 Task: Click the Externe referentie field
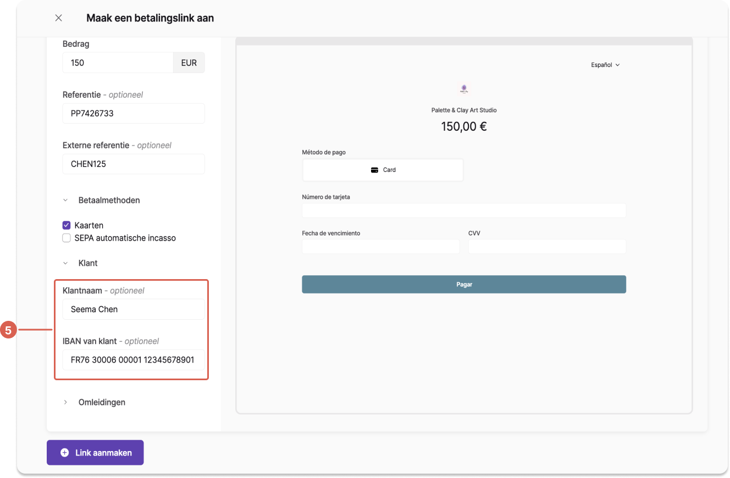point(134,164)
